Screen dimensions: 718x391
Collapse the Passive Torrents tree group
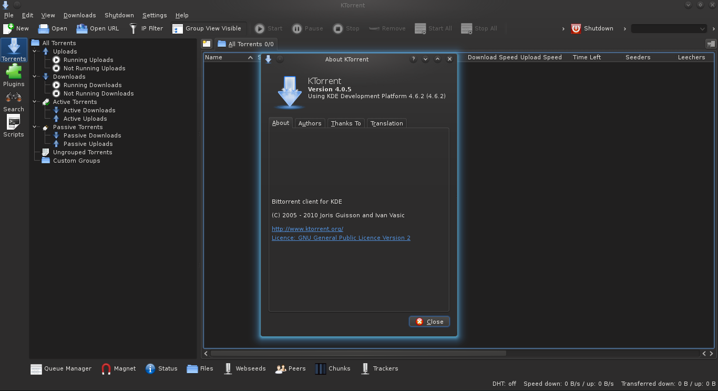point(35,127)
